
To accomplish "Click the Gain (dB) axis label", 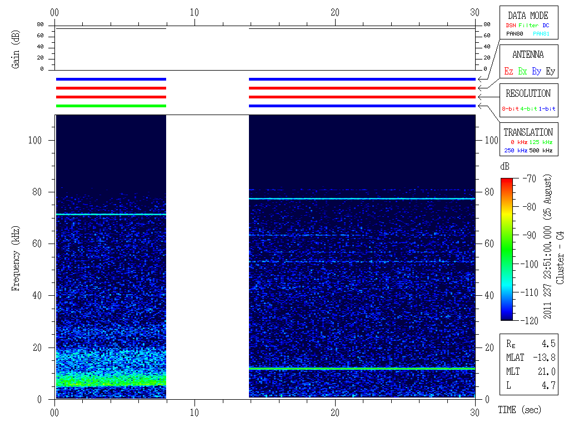I will pos(16,49).
